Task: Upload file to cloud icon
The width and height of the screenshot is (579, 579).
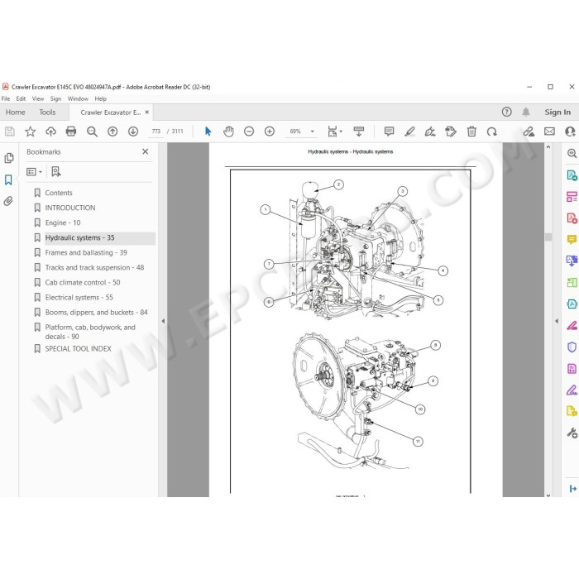Action: pos(50,132)
